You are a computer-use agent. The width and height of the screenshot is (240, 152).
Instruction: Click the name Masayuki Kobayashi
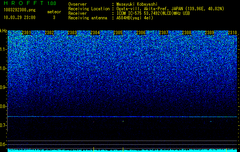(x=137, y=4)
